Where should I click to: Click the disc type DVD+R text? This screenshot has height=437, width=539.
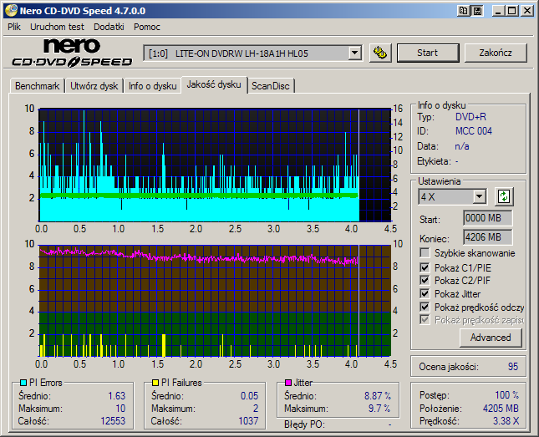[470, 117]
